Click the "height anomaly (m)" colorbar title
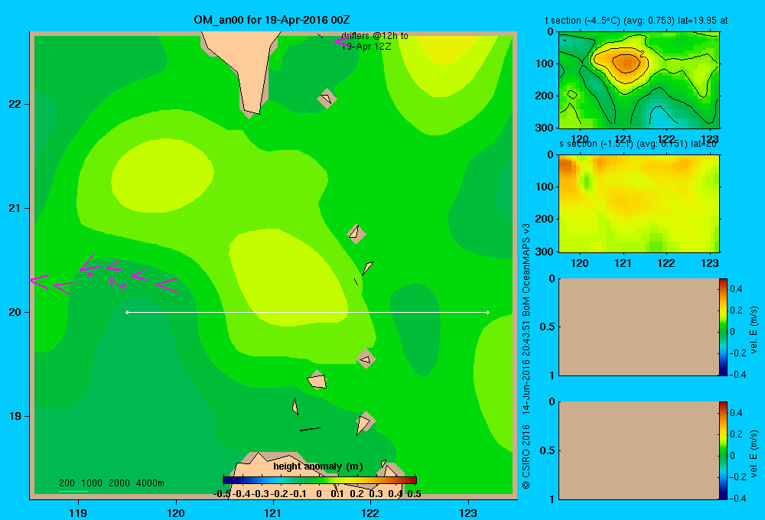 click(x=318, y=466)
